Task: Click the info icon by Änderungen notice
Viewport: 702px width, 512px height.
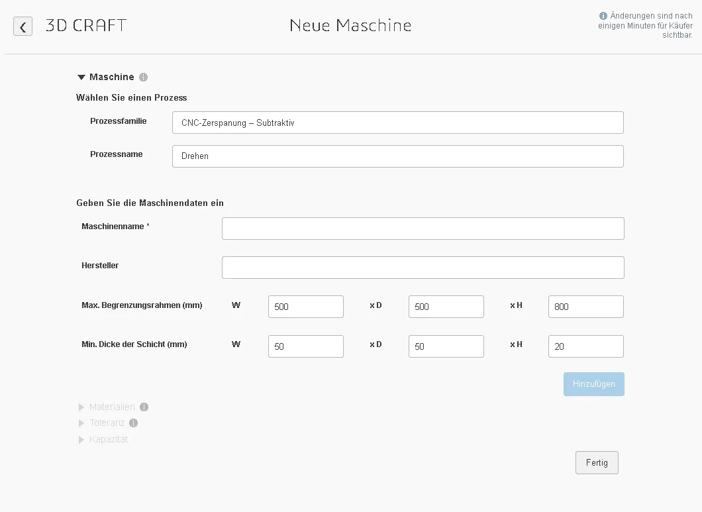Action: [603, 16]
